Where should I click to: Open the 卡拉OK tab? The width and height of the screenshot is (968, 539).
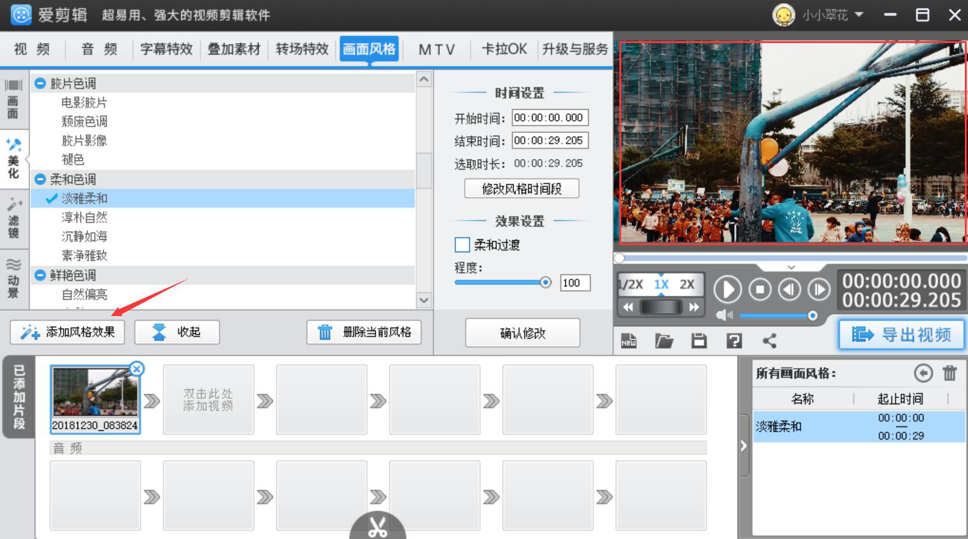pyautogui.click(x=505, y=49)
